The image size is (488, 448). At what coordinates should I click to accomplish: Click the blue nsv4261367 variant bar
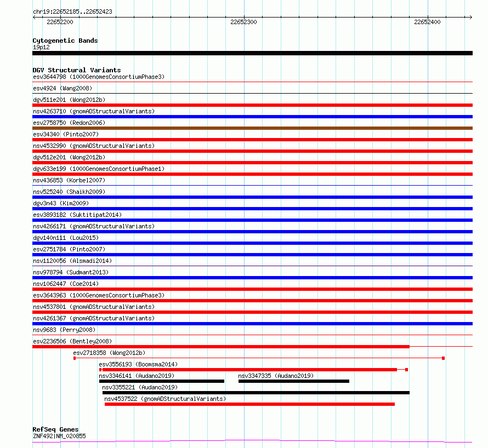click(252, 324)
